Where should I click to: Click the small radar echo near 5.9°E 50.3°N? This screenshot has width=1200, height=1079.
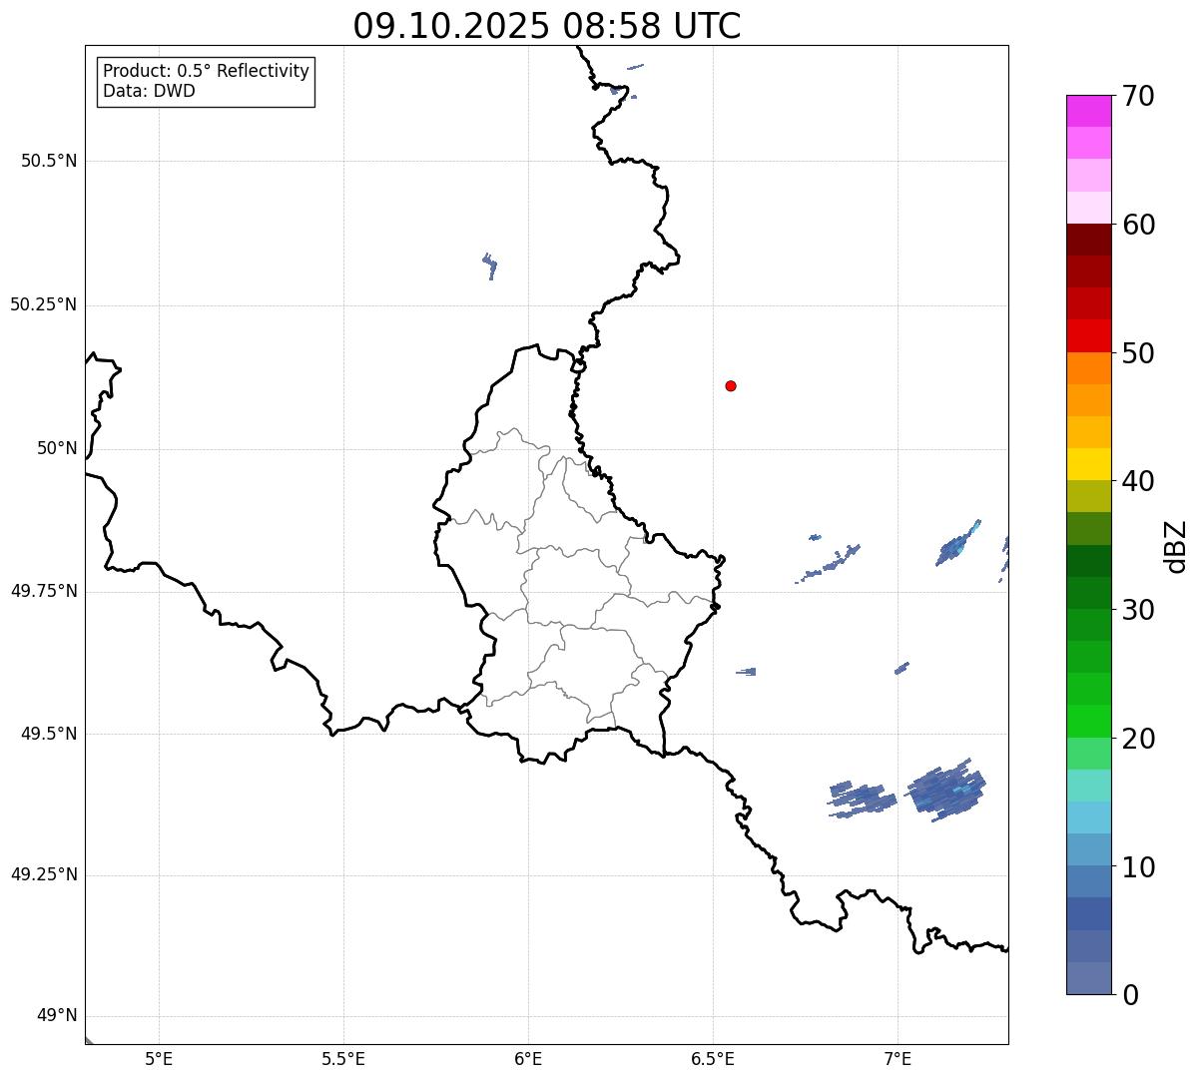489,266
